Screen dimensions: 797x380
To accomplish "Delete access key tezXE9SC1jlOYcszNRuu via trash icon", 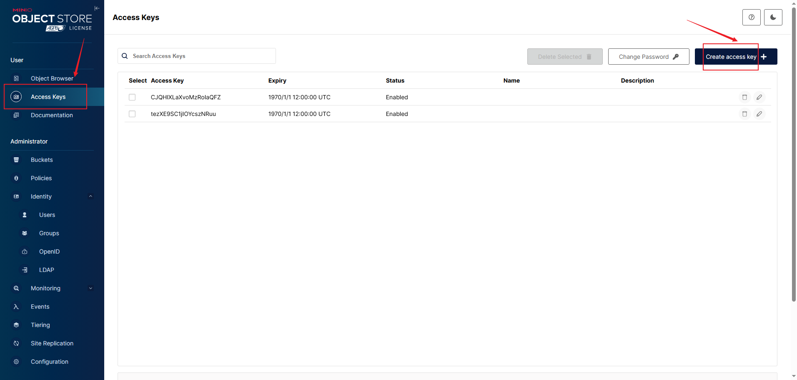I will coord(744,114).
